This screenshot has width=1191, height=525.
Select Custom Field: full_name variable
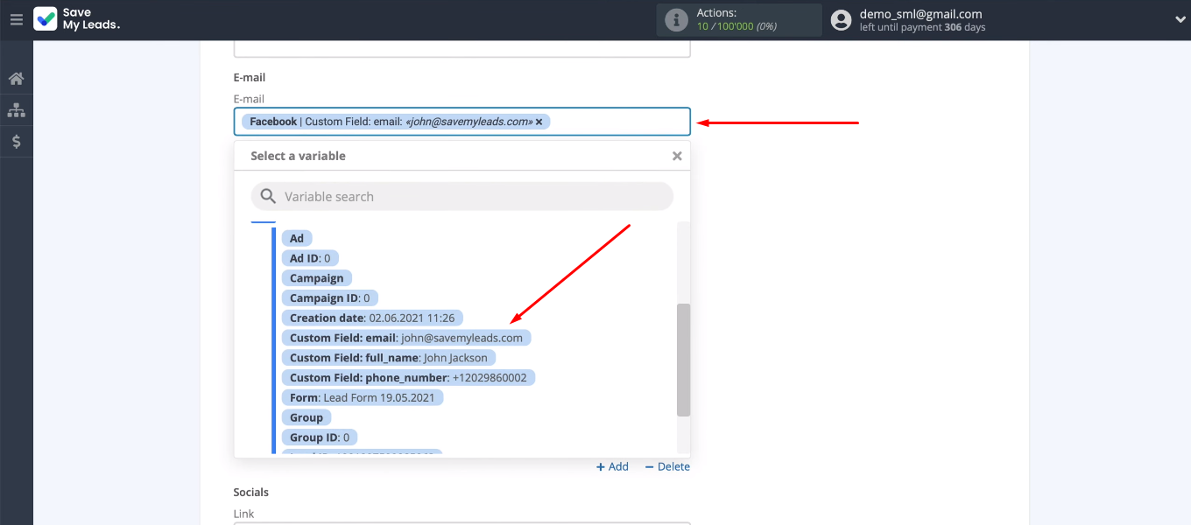click(x=389, y=358)
